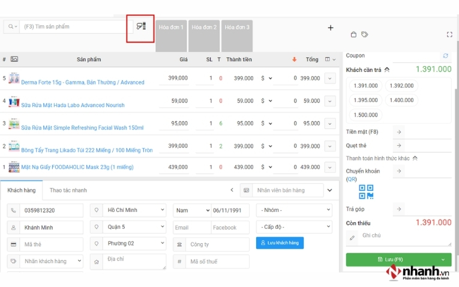Click the fullscreen icon at top right
This screenshot has width=459, height=287.
click(x=449, y=35)
